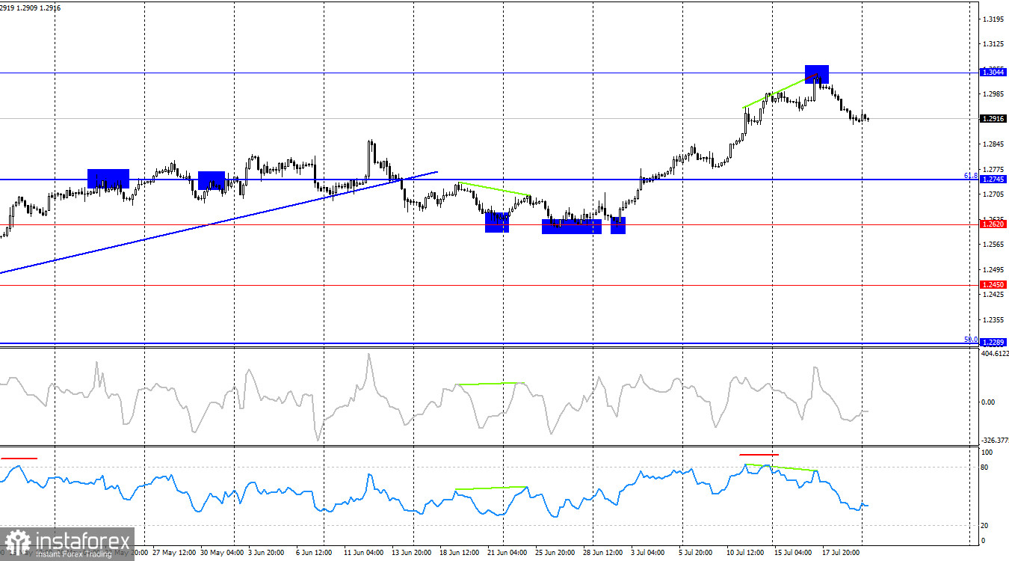Select the 1.2845 price axis value

coord(993,144)
